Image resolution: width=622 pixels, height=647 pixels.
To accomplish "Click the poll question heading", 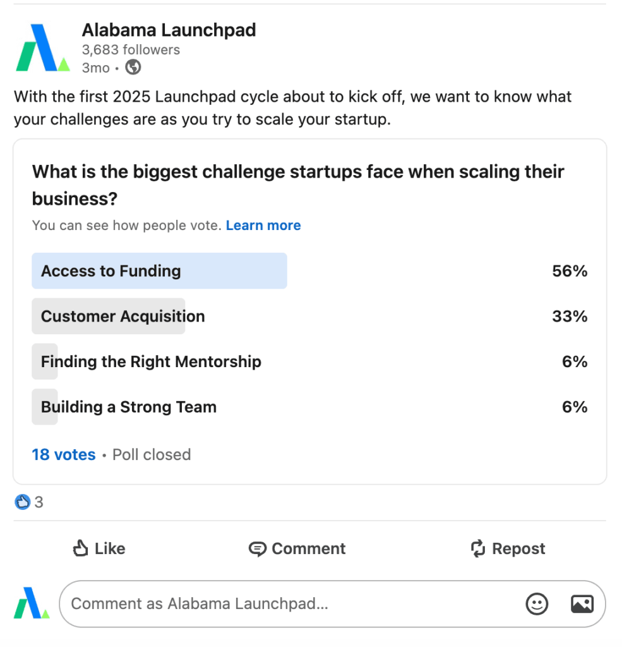I will (x=297, y=184).
